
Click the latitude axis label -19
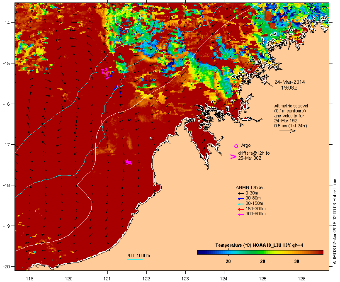[6, 226]
